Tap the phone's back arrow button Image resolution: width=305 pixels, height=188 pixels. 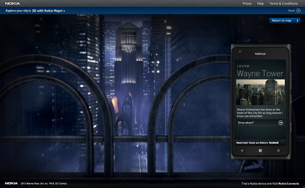click(242, 151)
